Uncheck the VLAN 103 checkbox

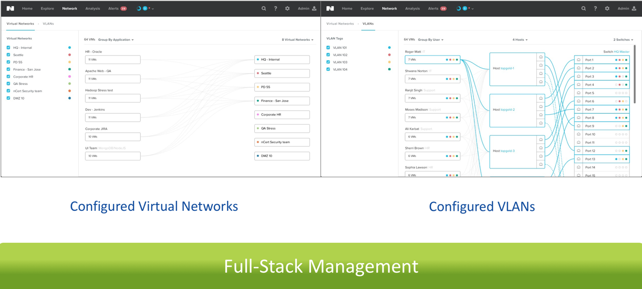[328, 62]
